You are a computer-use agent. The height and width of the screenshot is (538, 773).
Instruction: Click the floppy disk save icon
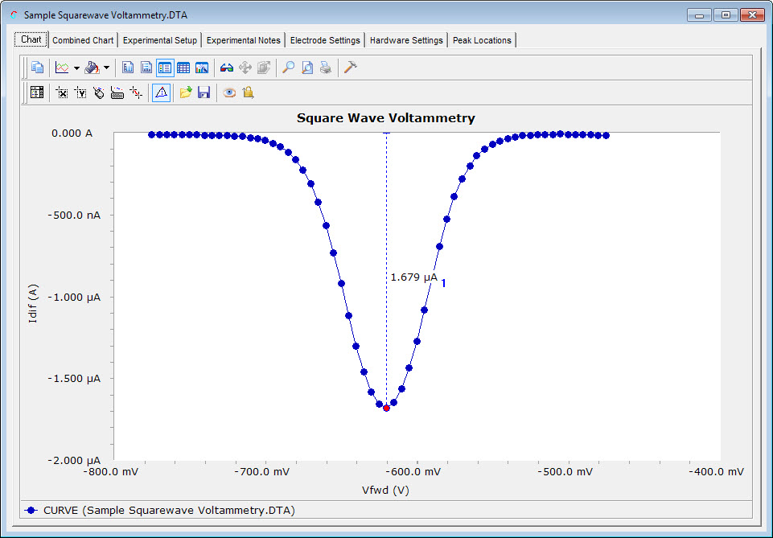point(204,92)
